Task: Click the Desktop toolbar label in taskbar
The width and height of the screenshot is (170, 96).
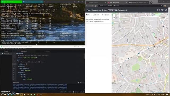Action: tap(148, 95)
